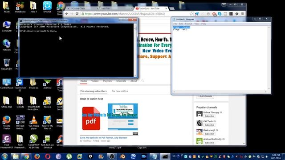The image size is (285, 160).
Task: Switch to the cmd window on taskbar
Action: (165, 156)
